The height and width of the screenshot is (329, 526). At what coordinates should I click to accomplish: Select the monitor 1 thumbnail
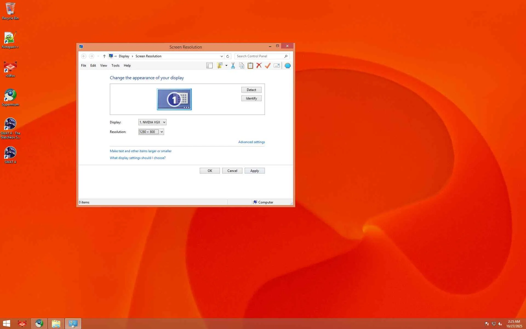click(174, 99)
